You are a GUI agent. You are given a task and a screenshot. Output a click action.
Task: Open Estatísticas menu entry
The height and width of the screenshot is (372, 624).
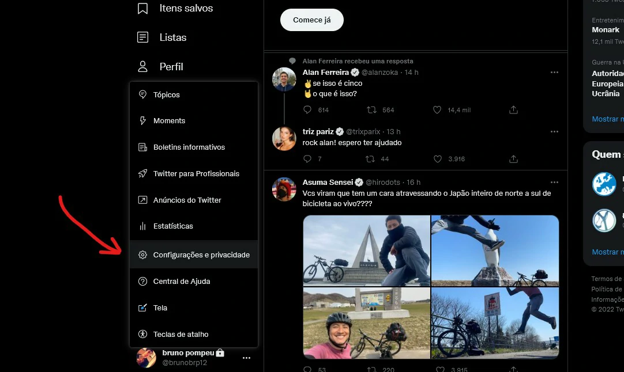tap(194, 226)
